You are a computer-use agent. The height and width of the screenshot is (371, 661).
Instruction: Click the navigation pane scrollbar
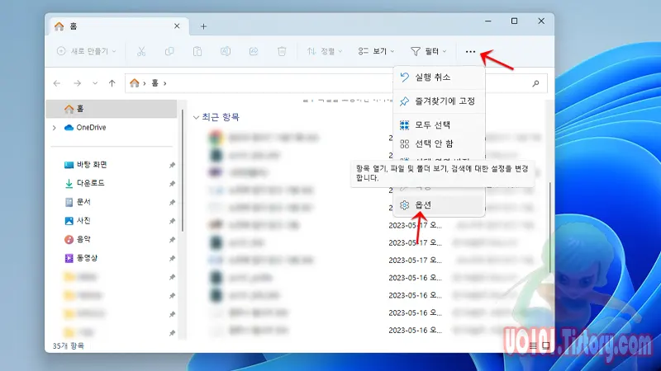[x=183, y=171]
